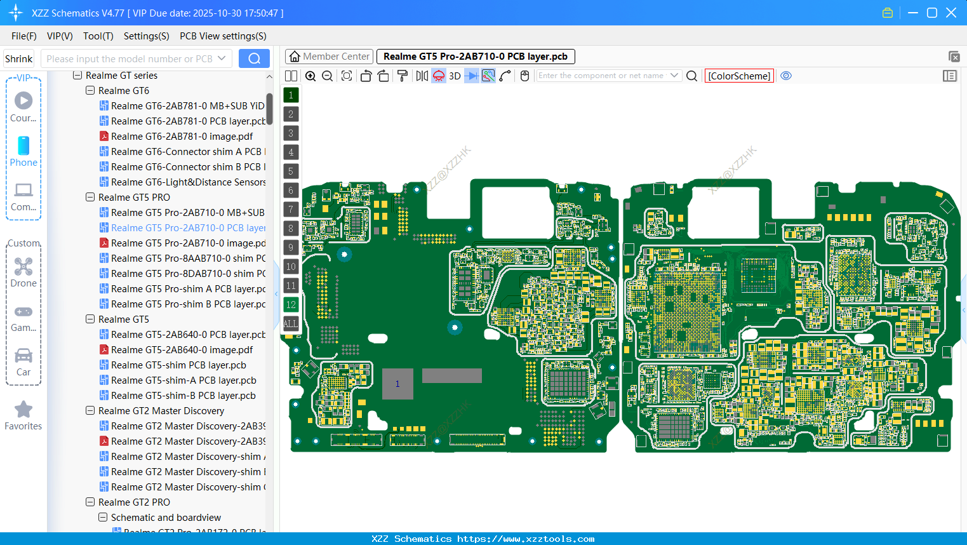Collapse the Realme GT series node
Viewport: 967px width, 545px height.
pyautogui.click(x=77, y=75)
